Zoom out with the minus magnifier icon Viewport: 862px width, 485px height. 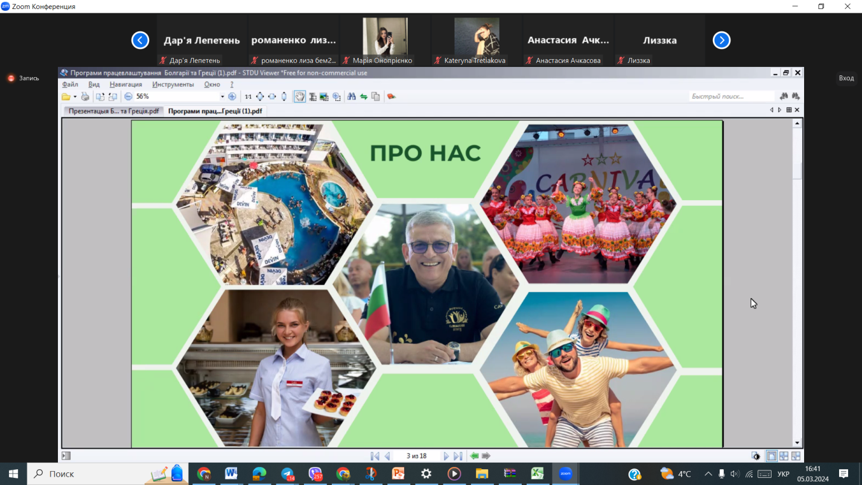[x=128, y=97]
